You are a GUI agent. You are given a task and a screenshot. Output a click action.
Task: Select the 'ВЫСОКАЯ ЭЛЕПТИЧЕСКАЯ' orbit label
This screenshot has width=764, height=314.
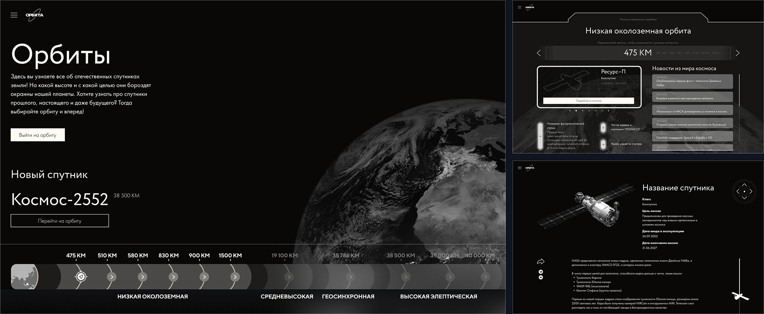(439, 297)
